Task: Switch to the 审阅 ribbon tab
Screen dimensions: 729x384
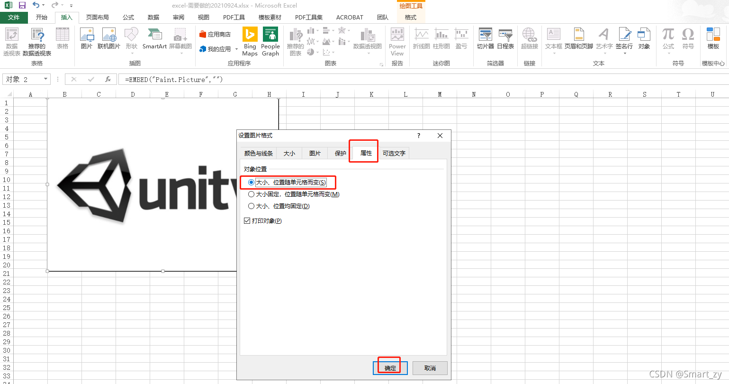Action: [179, 18]
